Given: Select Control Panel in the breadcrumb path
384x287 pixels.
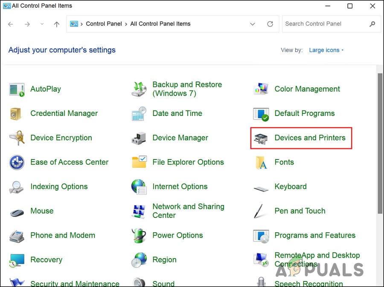Looking at the screenshot, I should [104, 24].
